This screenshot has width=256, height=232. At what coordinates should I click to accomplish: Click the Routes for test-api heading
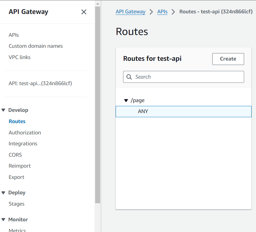pos(152,59)
